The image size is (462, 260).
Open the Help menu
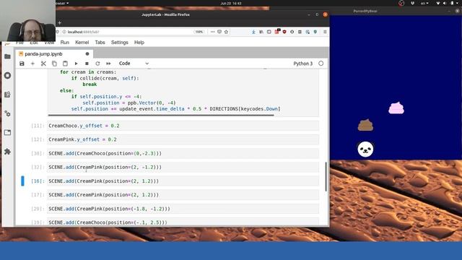[x=139, y=43]
